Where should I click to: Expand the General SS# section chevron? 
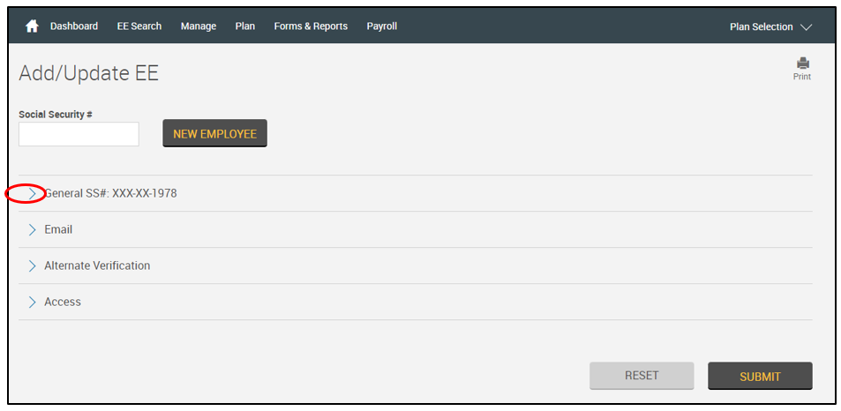coord(33,193)
